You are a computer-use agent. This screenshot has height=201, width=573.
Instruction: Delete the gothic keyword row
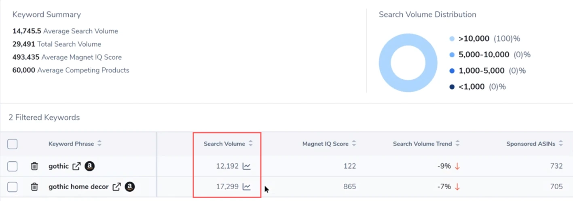[x=34, y=166]
